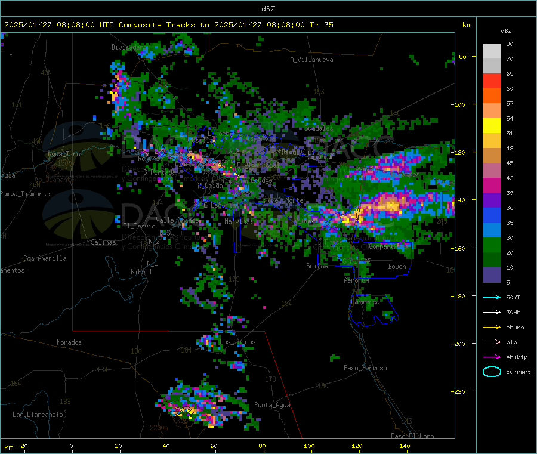
Task: Click the 'Divisadero' map label
Action: [x=129, y=47]
